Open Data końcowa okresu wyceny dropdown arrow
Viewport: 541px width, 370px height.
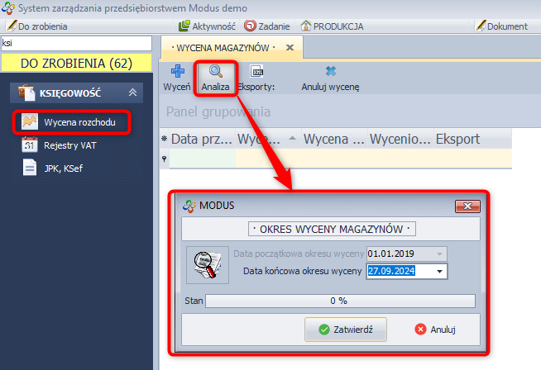coord(439,271)
